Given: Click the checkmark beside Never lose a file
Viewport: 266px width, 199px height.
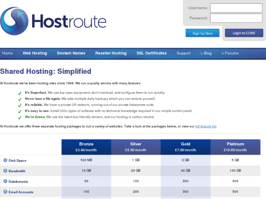Looking at the screenshot, I should pyautogui.click(x=20, y=99).
